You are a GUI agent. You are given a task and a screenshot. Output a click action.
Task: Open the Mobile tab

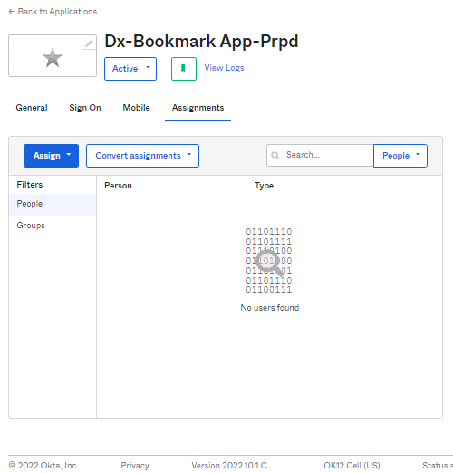[136, 108]
